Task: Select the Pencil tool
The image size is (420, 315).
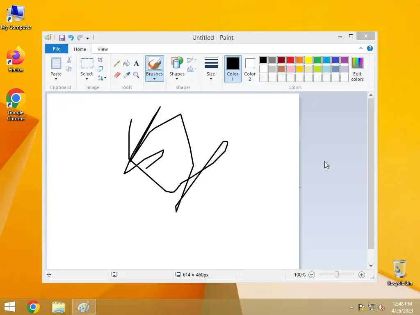Action: coord(117,64)
